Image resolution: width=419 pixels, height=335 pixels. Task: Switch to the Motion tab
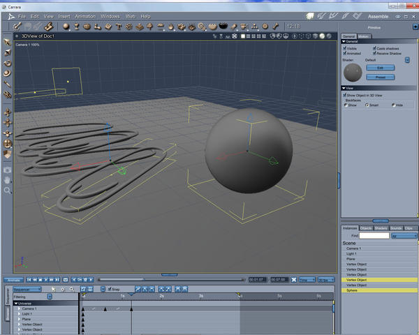point(363,36)
